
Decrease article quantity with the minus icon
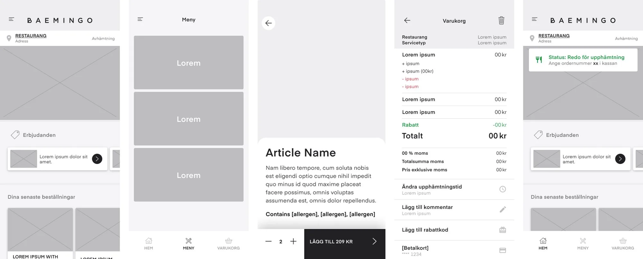268,241
